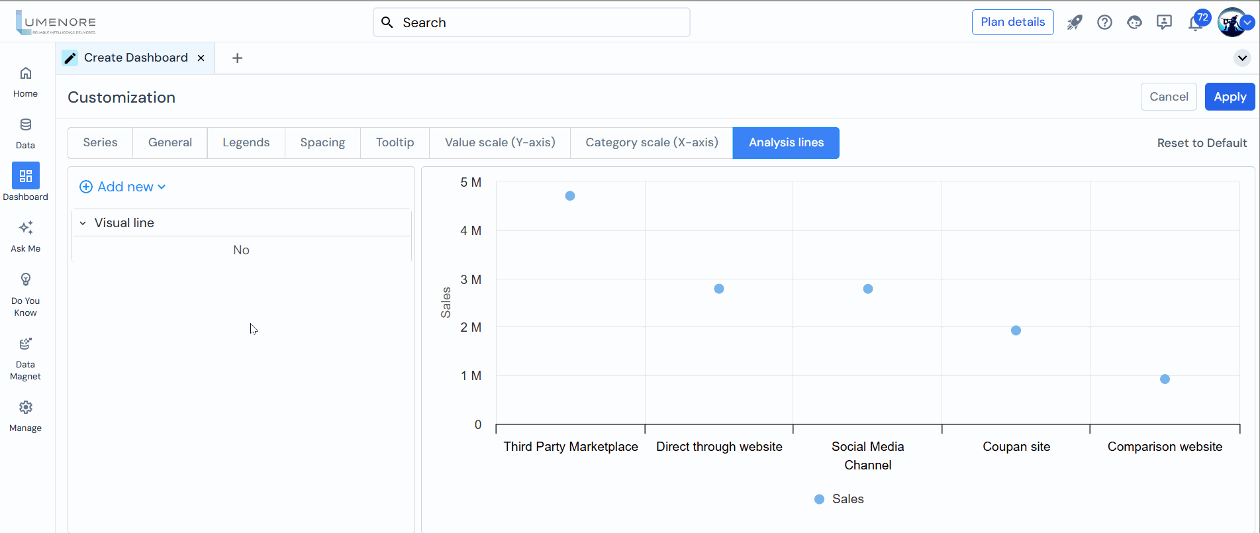Click the Ask Me sparkle icon

click(x=25, y=228)
